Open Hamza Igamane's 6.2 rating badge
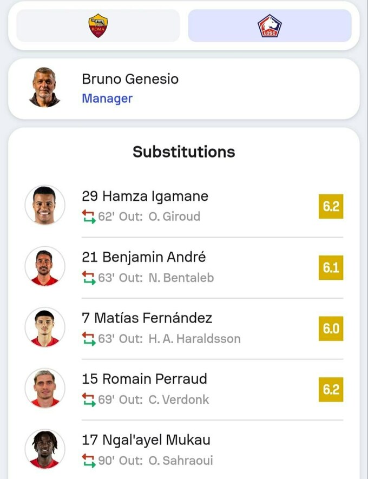Screen dimensions: 368x479 click(x=331, y=206)
